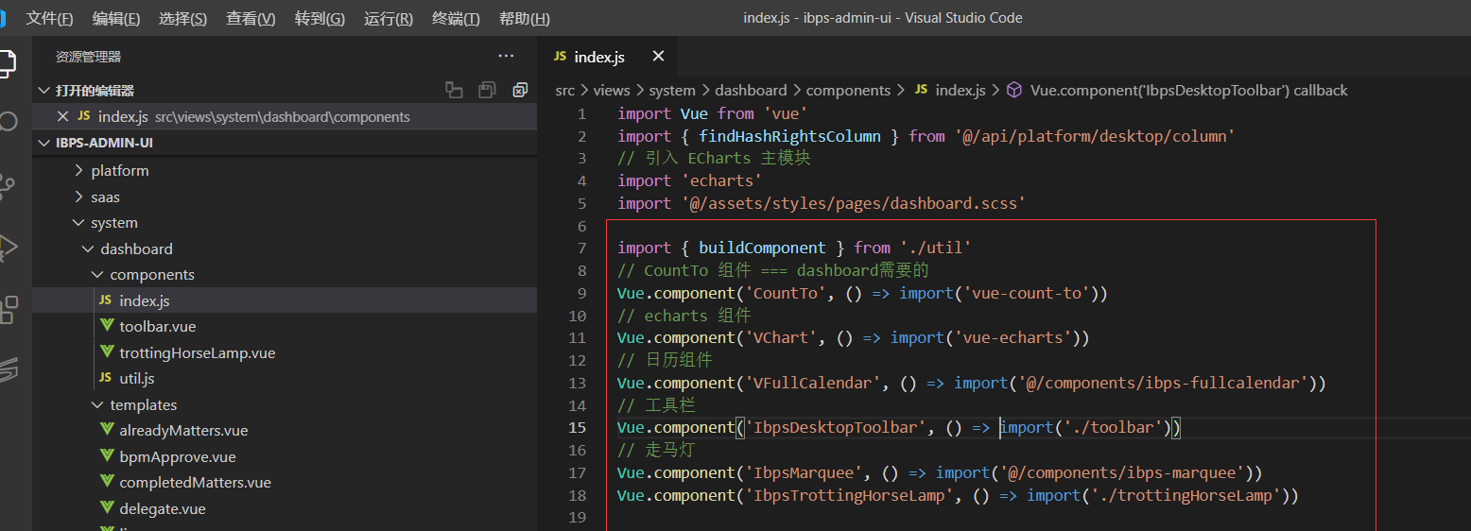Click the explorer more actions ellipsis
Viewport: 1471px width, 531px height.
(506, 57)
